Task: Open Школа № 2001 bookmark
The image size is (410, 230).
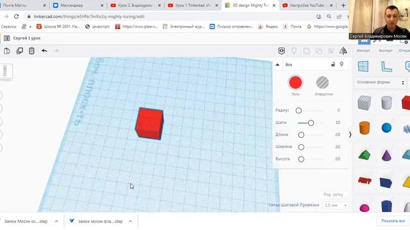Action: [x=58, y=27]
